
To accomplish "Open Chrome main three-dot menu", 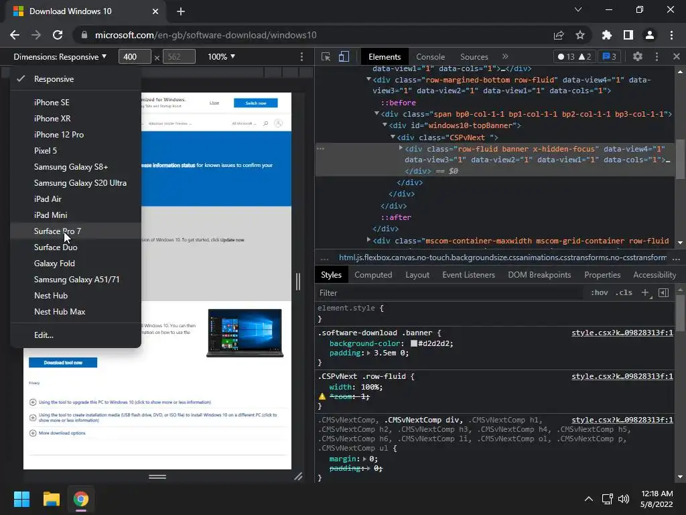I will coord(671,35).
